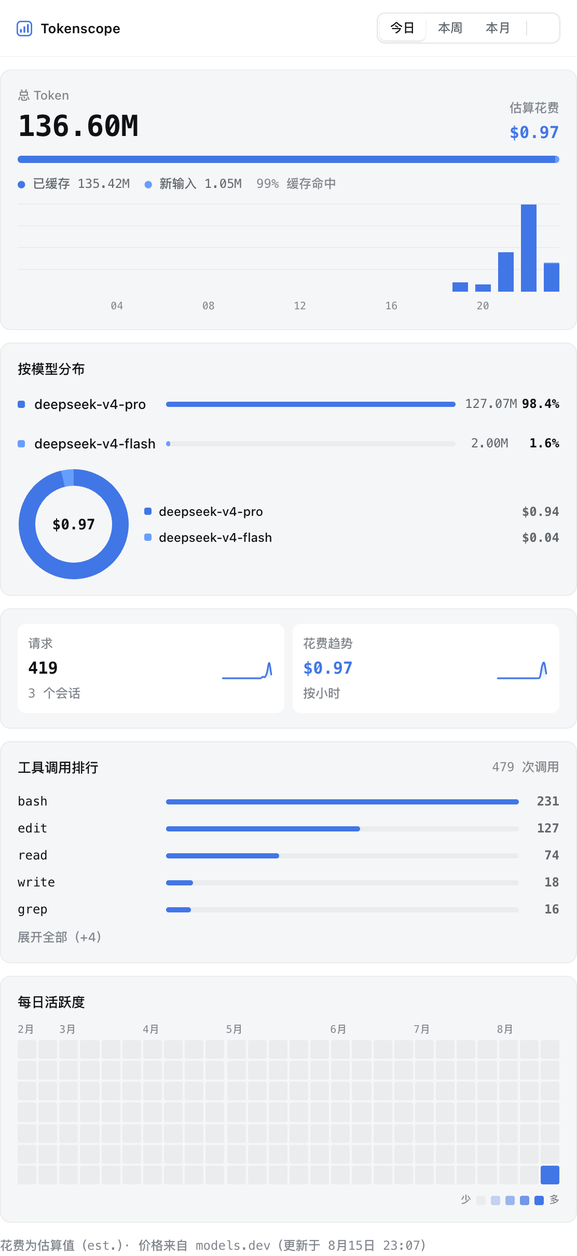Open the 花费趋势 card
The height and width of the screenshot is (1256, 577).
tap(426, 668)
